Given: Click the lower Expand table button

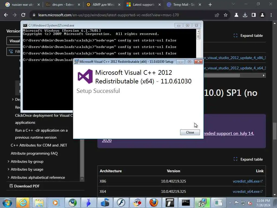Looking at the screenshot, I should [x=248, y=159].
